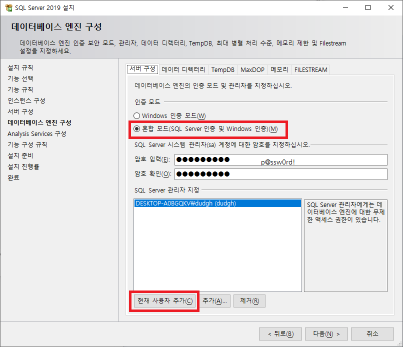
Task: Click the 인스턴스 구성 step in sidebar
Action: pos(26,101)
